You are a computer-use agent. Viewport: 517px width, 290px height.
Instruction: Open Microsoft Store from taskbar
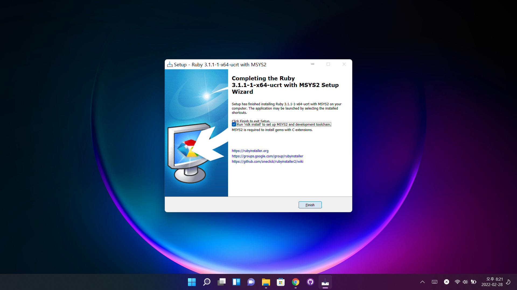click(281, 282)
